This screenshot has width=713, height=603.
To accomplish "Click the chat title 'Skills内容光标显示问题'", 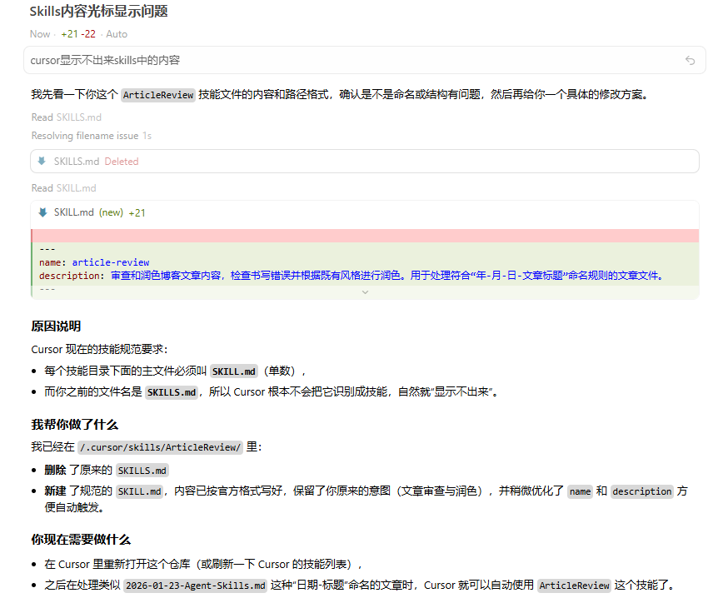I will [x=98, y=12].
